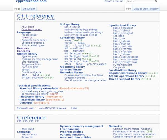Open the unordered_map link
This screenshot has height=140, width=167.
pos(73,59)
